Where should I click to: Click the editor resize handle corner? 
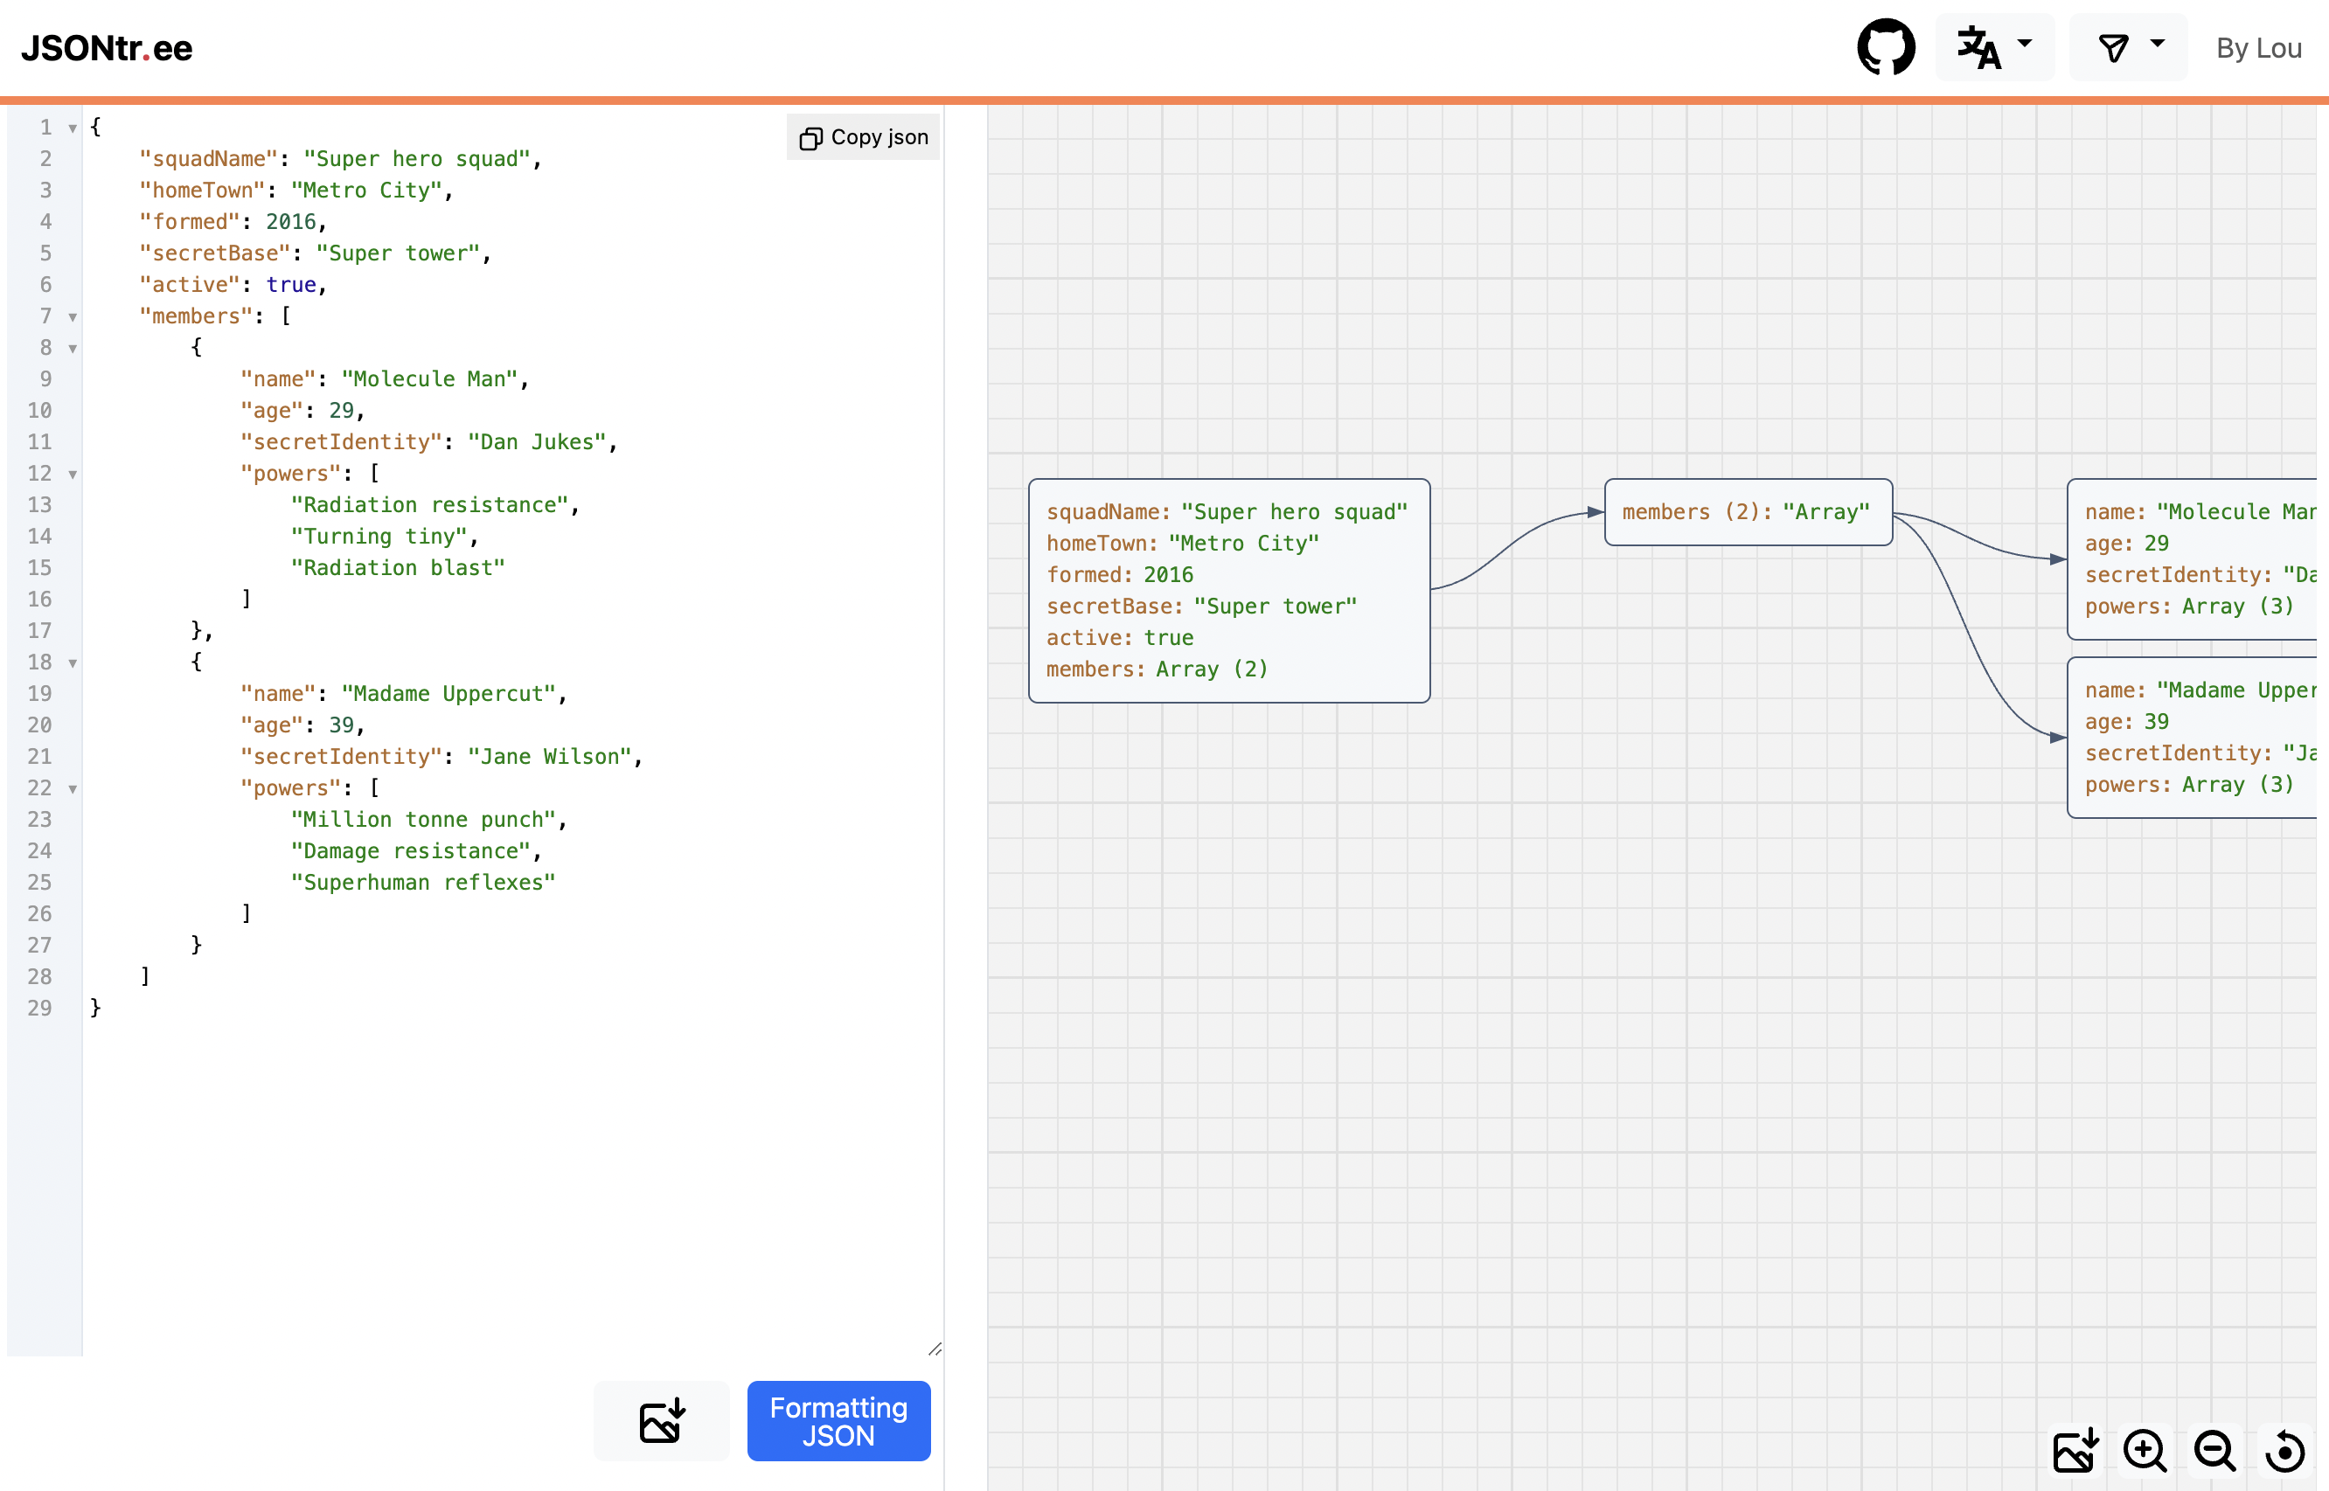[x=935, y=1349]
